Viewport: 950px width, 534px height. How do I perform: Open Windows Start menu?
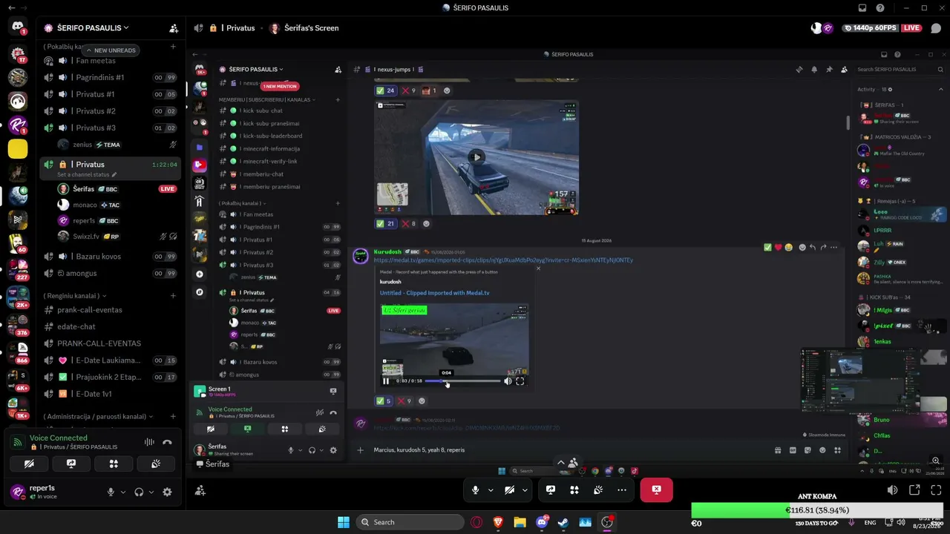pyautogui.click(x=344, y=522)
